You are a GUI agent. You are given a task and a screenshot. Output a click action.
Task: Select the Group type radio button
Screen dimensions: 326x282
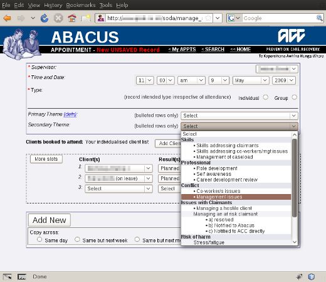point(295,97)
